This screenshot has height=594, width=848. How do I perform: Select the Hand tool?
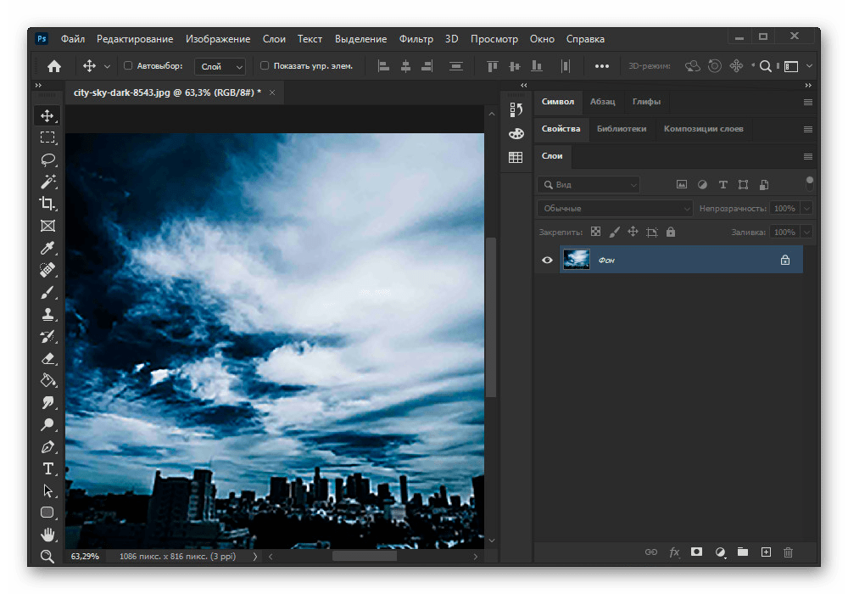tap(47, 535)
